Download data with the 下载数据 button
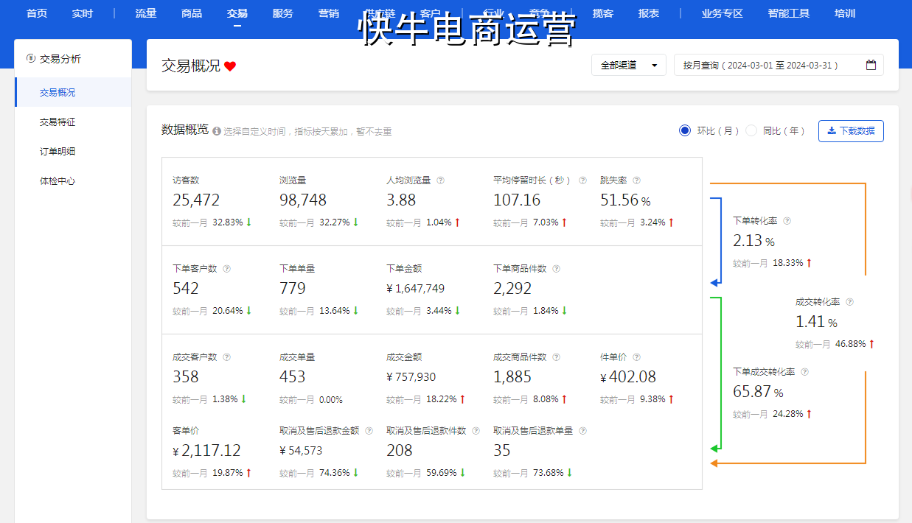 [851, 130]
